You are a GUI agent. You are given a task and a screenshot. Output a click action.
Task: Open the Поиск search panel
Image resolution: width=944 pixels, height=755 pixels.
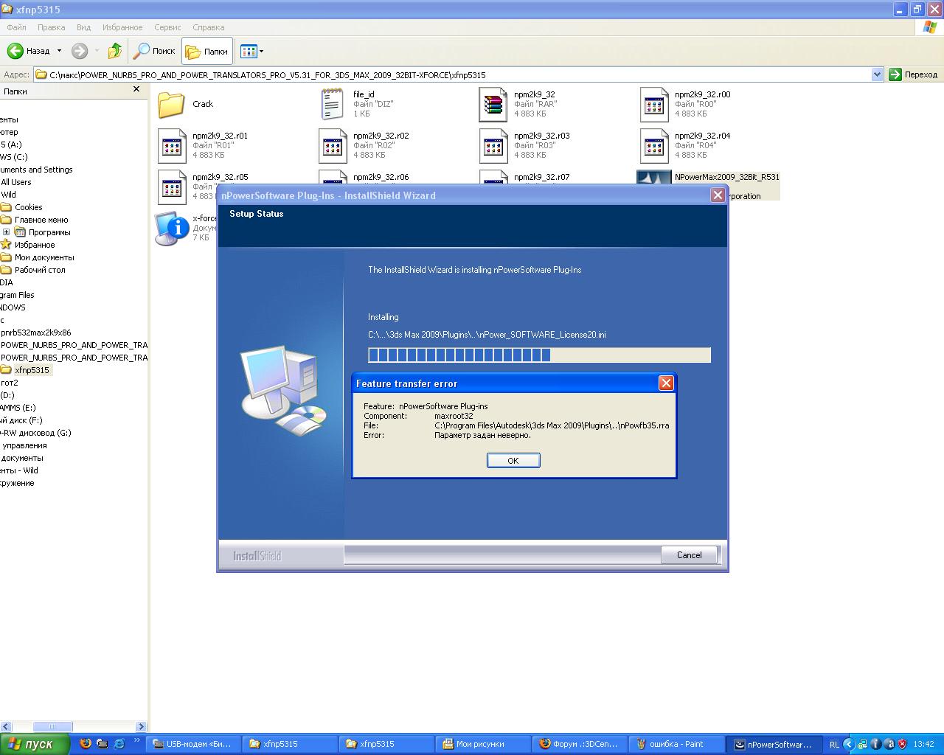pyautogui.click(x=154, y=51)
